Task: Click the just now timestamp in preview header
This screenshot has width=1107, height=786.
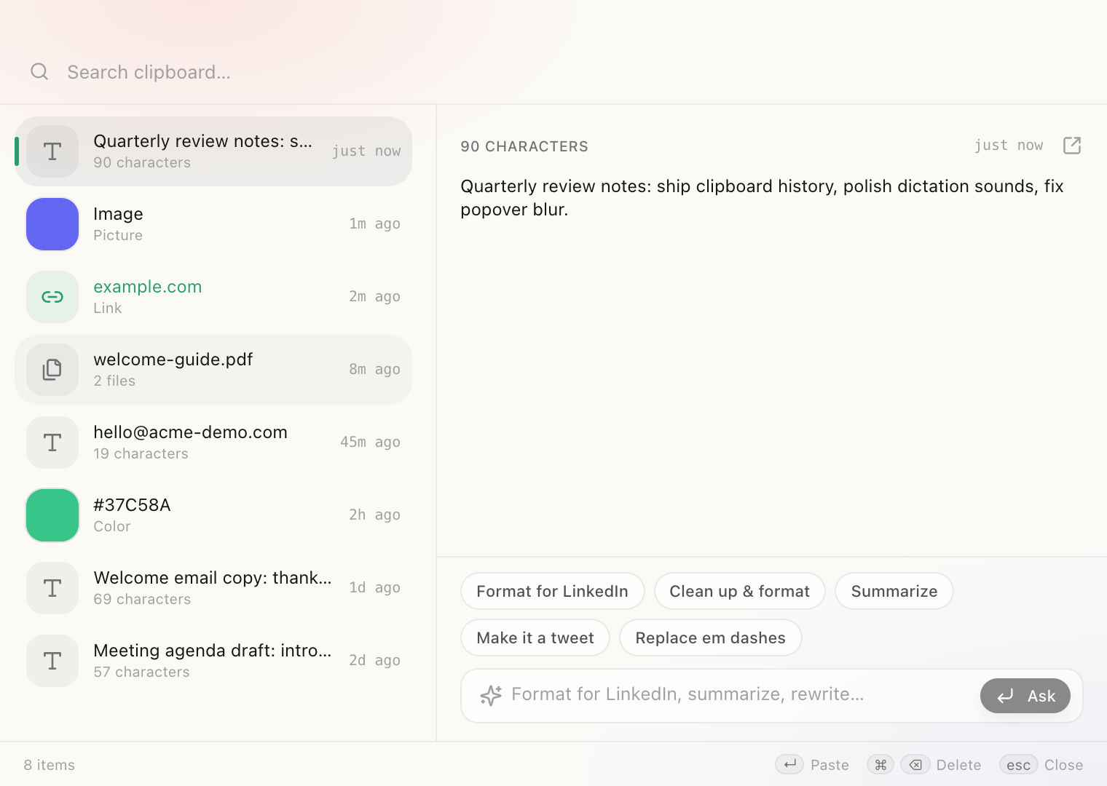Action: [x=1009, y=145]
